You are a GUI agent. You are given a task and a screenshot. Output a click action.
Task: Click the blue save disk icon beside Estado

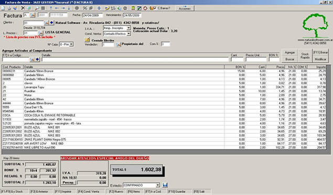tap(165, 185)
